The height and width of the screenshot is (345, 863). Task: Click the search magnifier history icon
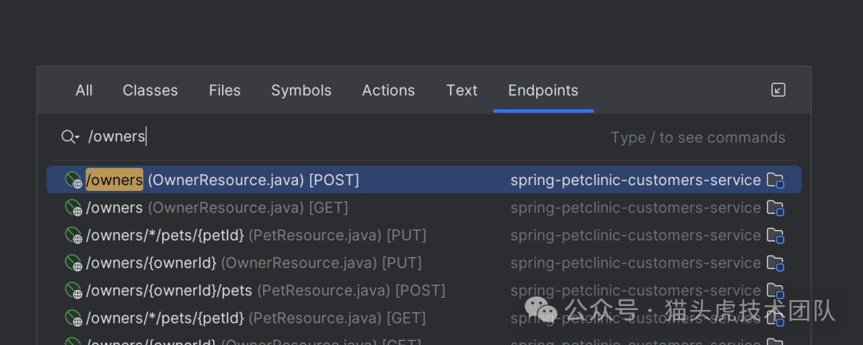pyautogui.click(x=70, y=137)
